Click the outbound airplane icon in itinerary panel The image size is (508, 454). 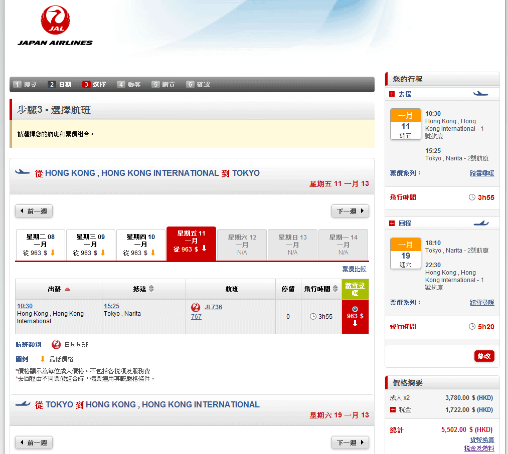tap(480, 94)
